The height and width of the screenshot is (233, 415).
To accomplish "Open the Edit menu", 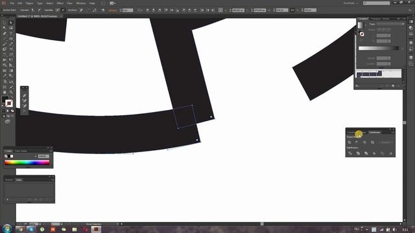I will pyautogui.click(x=20, y=3).
